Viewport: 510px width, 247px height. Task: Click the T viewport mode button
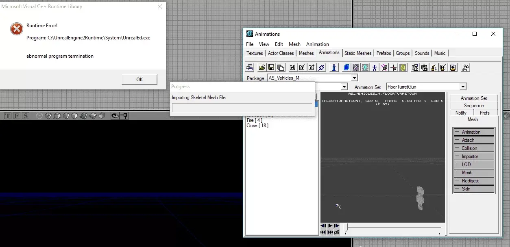(8, 116)
